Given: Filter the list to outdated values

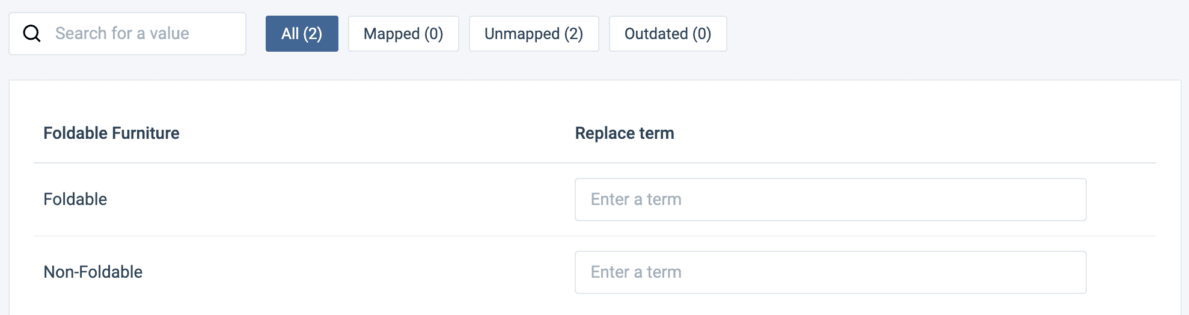Looking at the screenshot, I should (668, 34).
